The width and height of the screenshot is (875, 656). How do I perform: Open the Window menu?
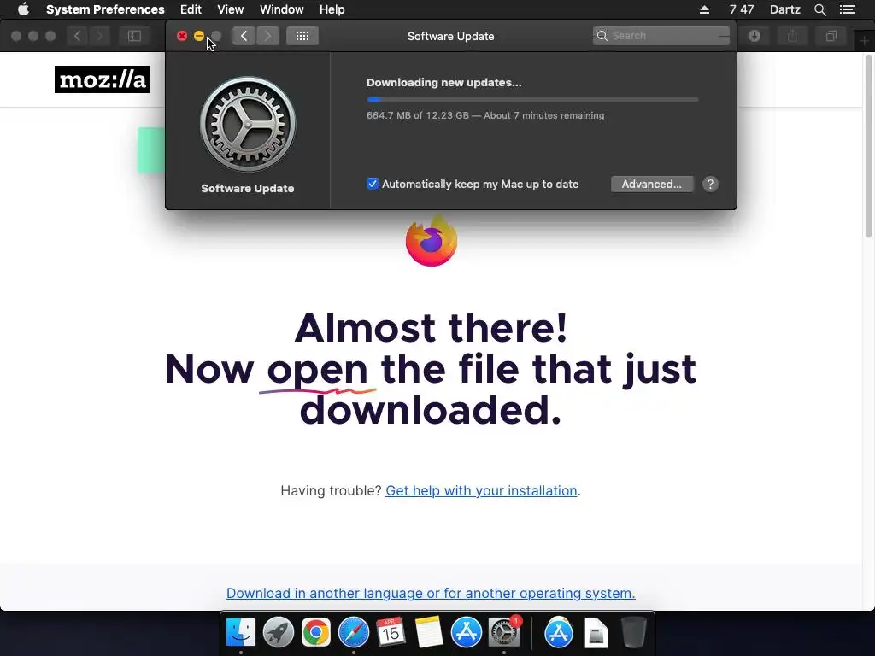[282, 9]
